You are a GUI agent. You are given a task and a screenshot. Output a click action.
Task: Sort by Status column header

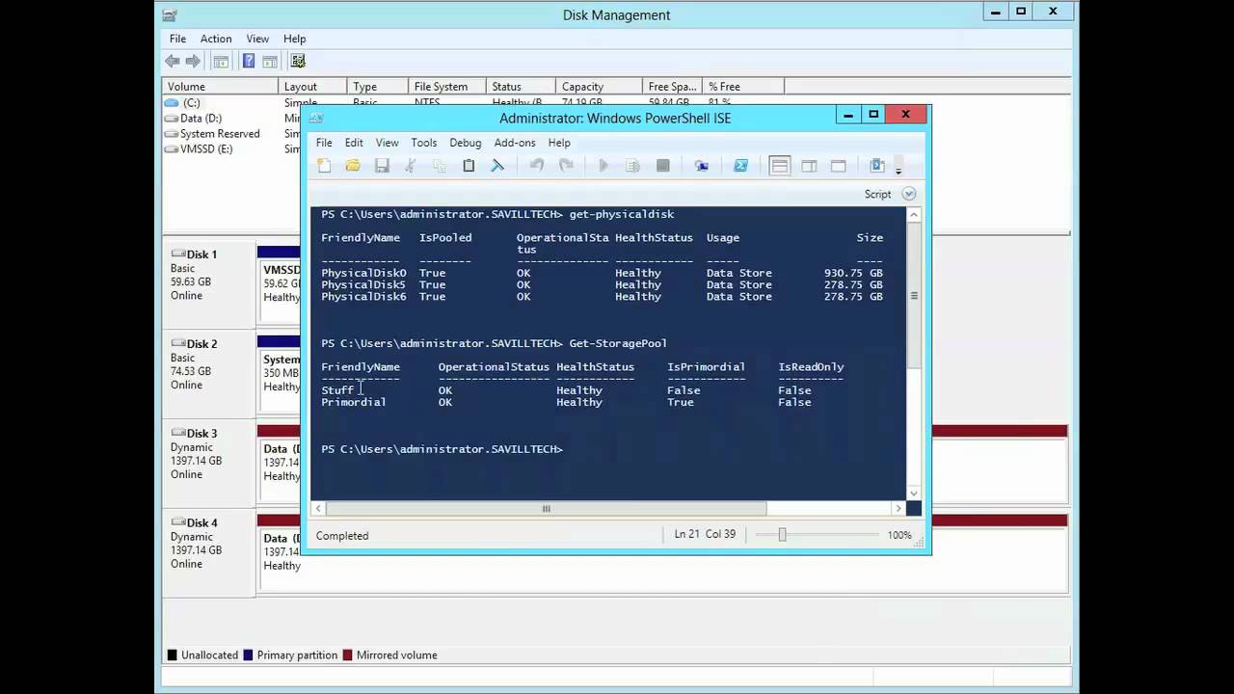pyautogui.click(x=521, y=86)
